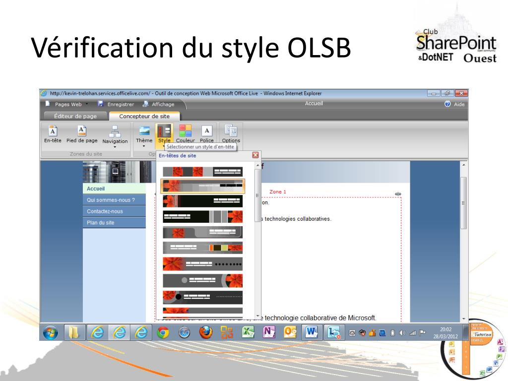Image resolution: width=508 pixels, height=381 pixels.
Task: Click the volume speaker tray icon
Action: tap(402, 333)
